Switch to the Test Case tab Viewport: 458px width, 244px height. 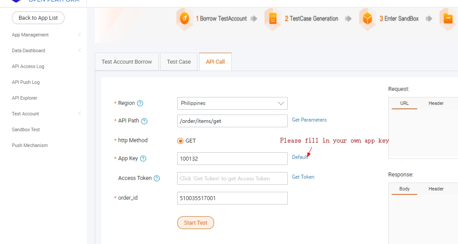[179, 62]
